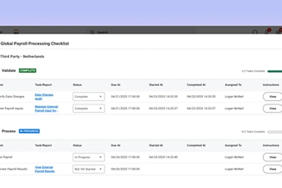Click Task/Report column header in Process table
The height and width of the screenshot is (188, 282).
coord(43,145)
